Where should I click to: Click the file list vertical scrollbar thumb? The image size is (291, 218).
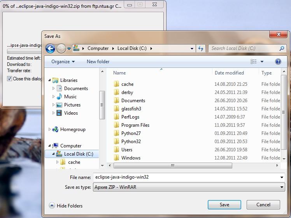(x=284, y=112)
